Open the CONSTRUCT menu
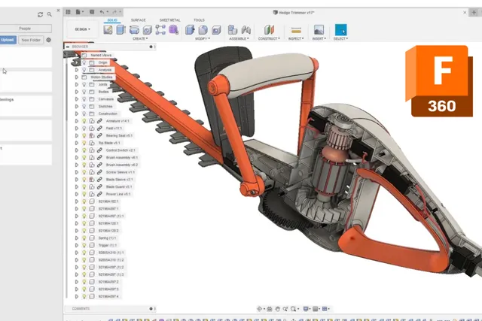 click(269, 38)
